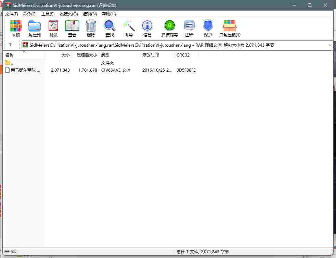Viewport: 336px width, 258px height.
Task: Click the disk icon in status bar
Action: pyautogui.click(x=7, y=251)
